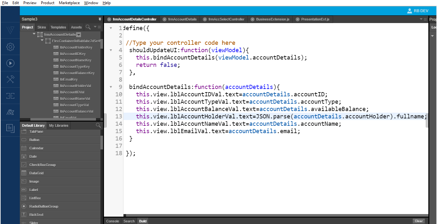Select lblAccountBalanceVal in project tree
The width and height of the screenshot is (437, 224).
(76, 111)
